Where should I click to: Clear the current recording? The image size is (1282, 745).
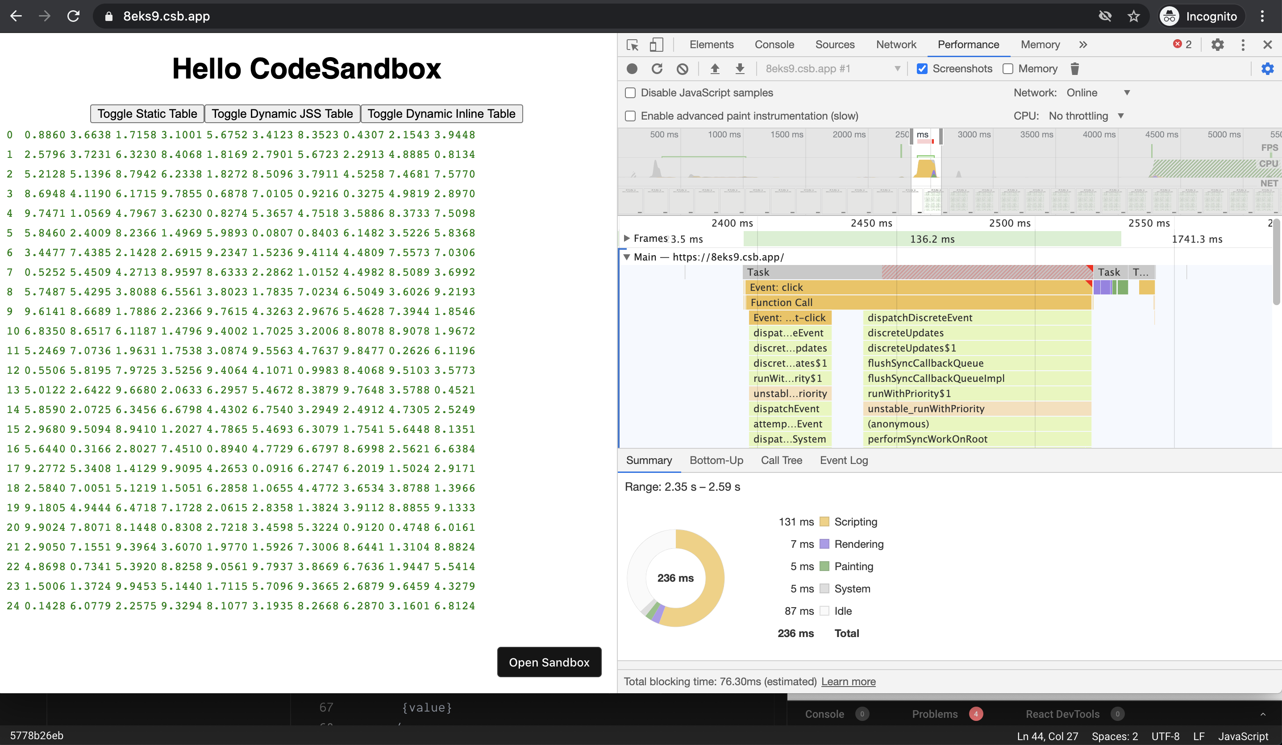coord(682,69)
